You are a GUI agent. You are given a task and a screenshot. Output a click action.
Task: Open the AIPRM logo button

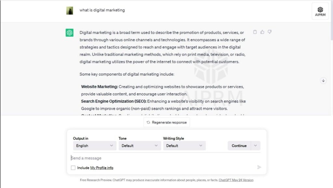[320, 11]
